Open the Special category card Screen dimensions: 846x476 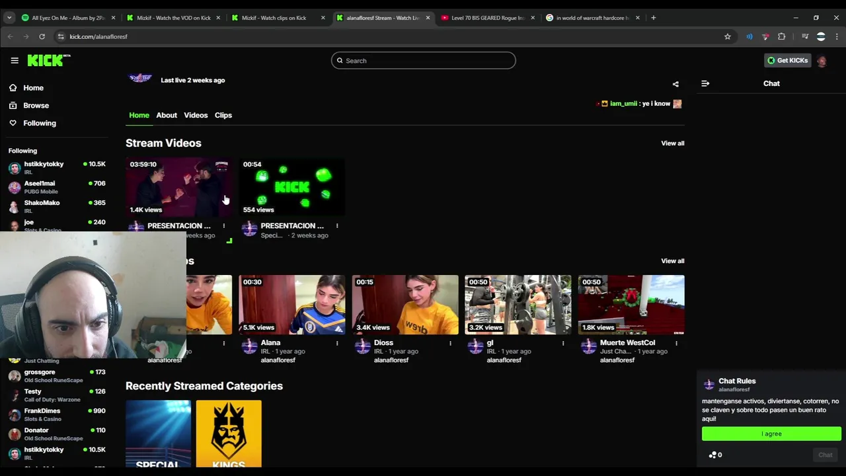[158, 434]
